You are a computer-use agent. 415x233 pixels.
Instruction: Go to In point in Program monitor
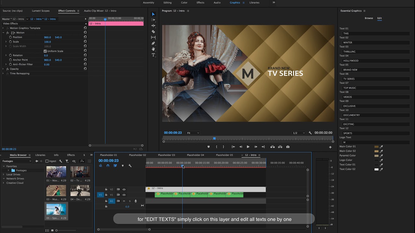tap(233, 147)
